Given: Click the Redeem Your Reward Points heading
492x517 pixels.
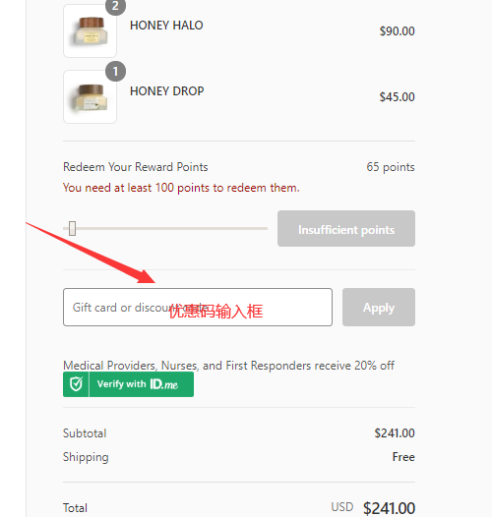Looking at the screenshot, I should coord(136,167).
